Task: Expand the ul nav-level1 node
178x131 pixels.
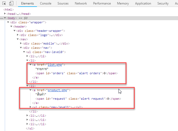Action: [x=30, y=107]
